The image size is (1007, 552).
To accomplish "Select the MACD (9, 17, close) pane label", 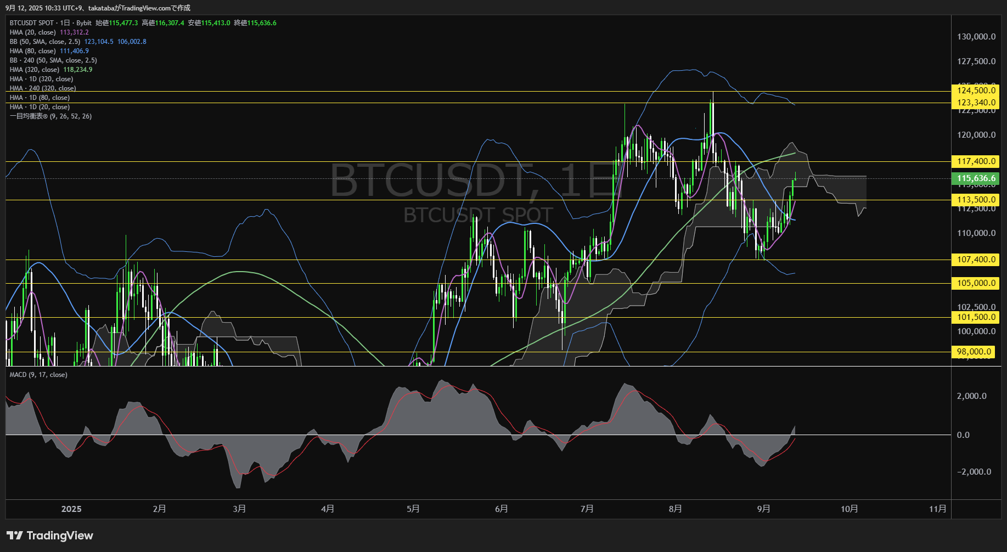I will pyautogui.click(x=38, y=375).
